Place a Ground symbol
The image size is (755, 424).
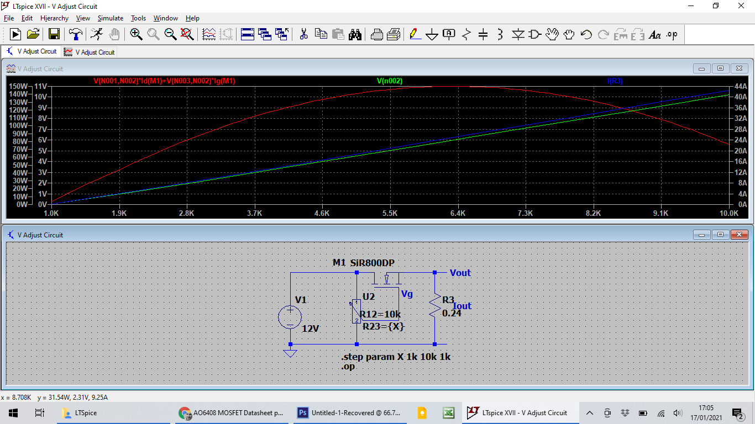432,35
